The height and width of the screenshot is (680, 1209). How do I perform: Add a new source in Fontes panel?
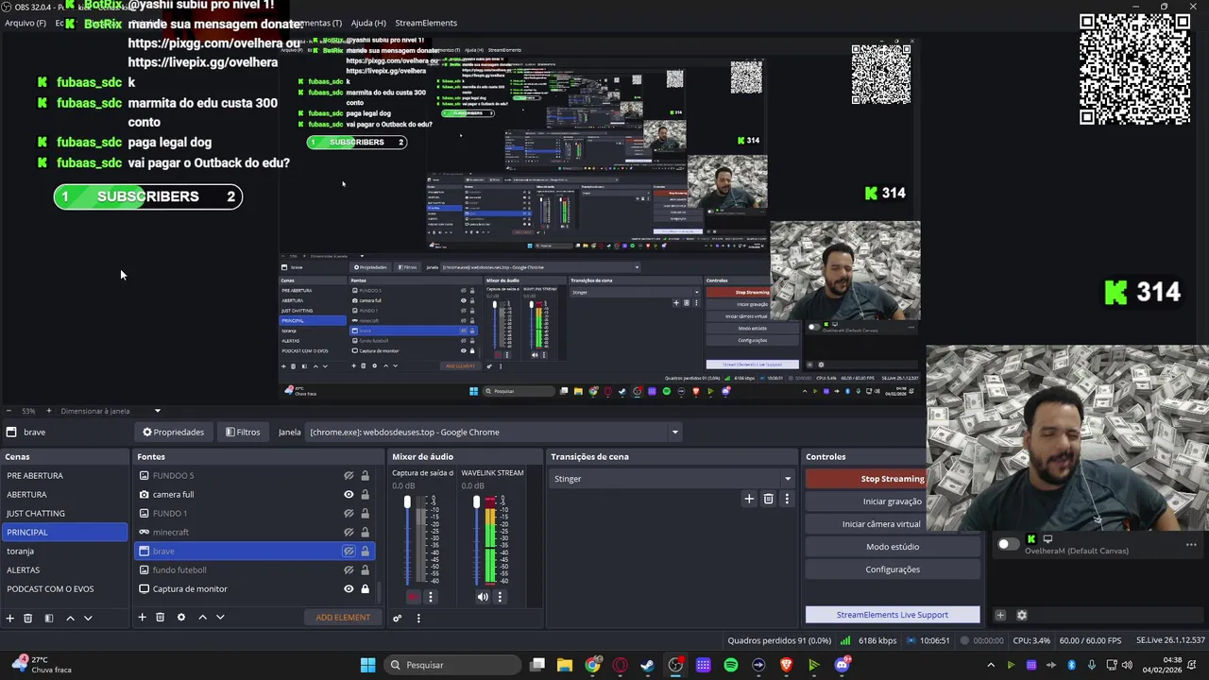(x=142, y=618)
